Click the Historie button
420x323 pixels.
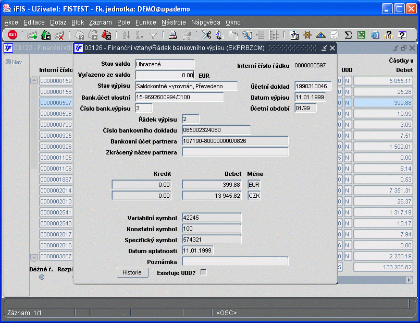tap(132, 272)
